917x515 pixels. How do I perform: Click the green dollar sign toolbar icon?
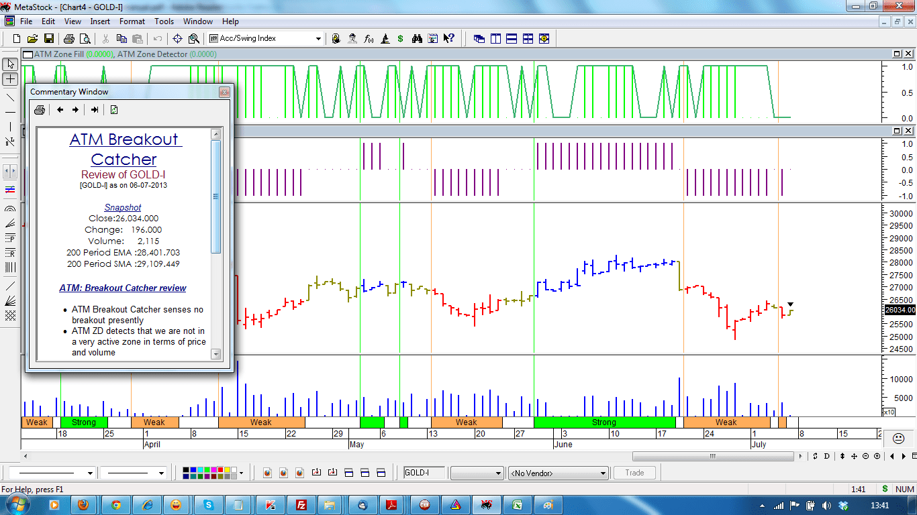coord(401,39)
